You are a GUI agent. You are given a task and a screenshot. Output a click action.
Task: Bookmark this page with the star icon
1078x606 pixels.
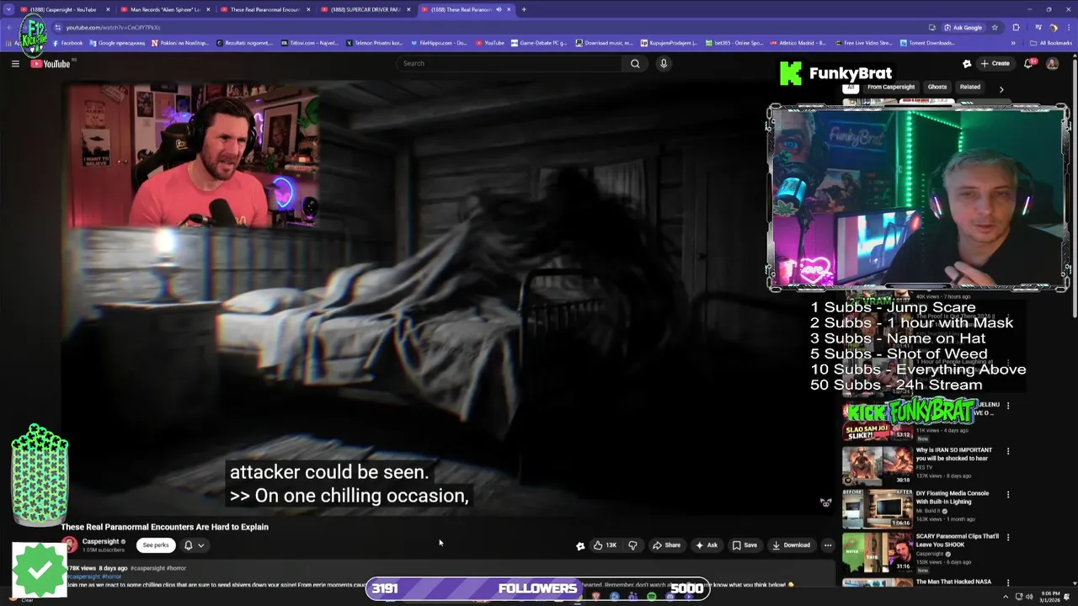click(995, 27)
